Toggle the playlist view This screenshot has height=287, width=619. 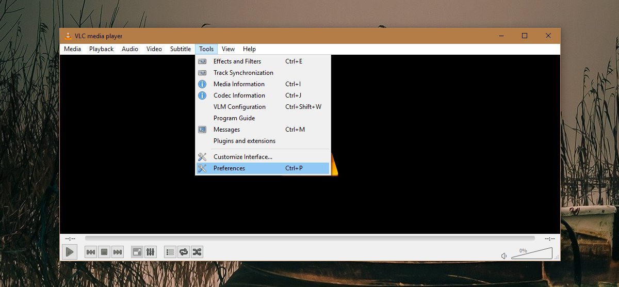pos(170,252)
